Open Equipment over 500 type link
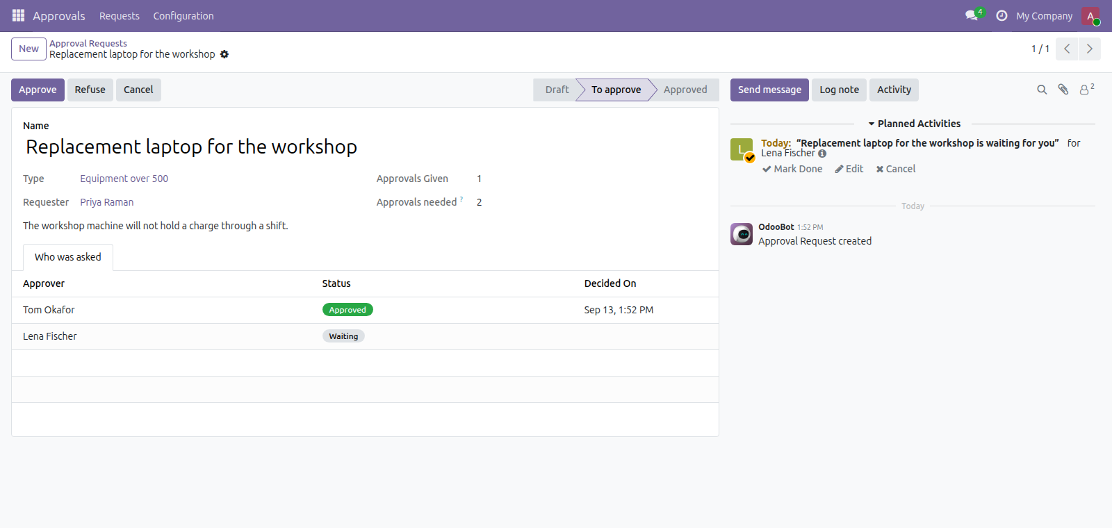 pos(124,179)
